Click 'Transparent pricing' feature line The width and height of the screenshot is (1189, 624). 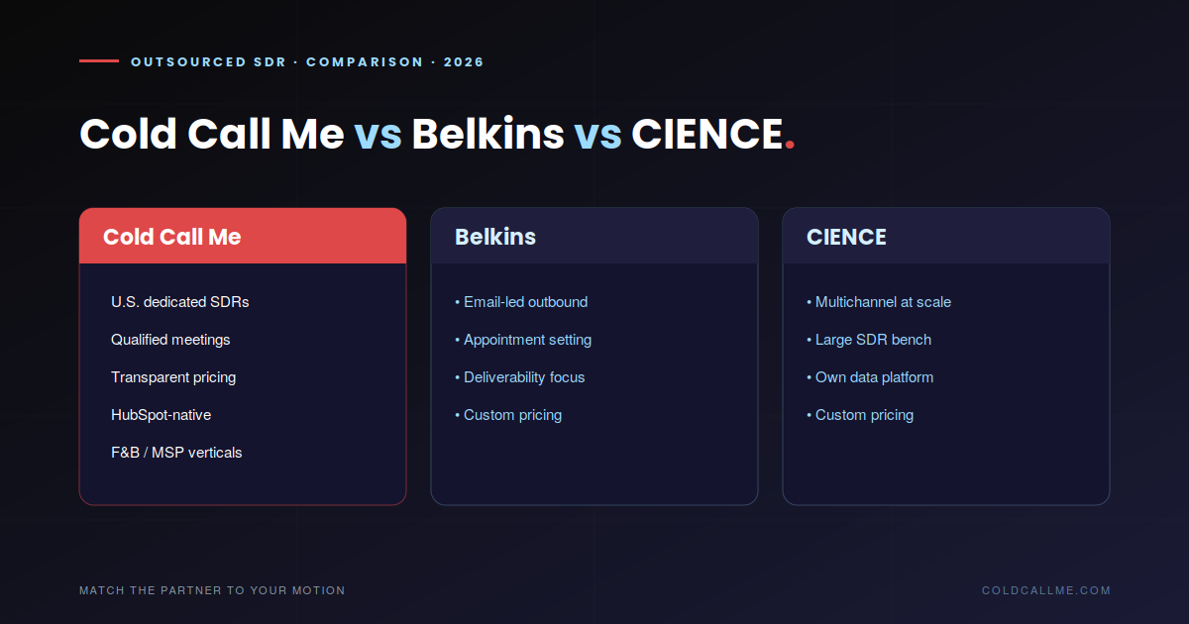pyautogui.click(x=173, y=377)
